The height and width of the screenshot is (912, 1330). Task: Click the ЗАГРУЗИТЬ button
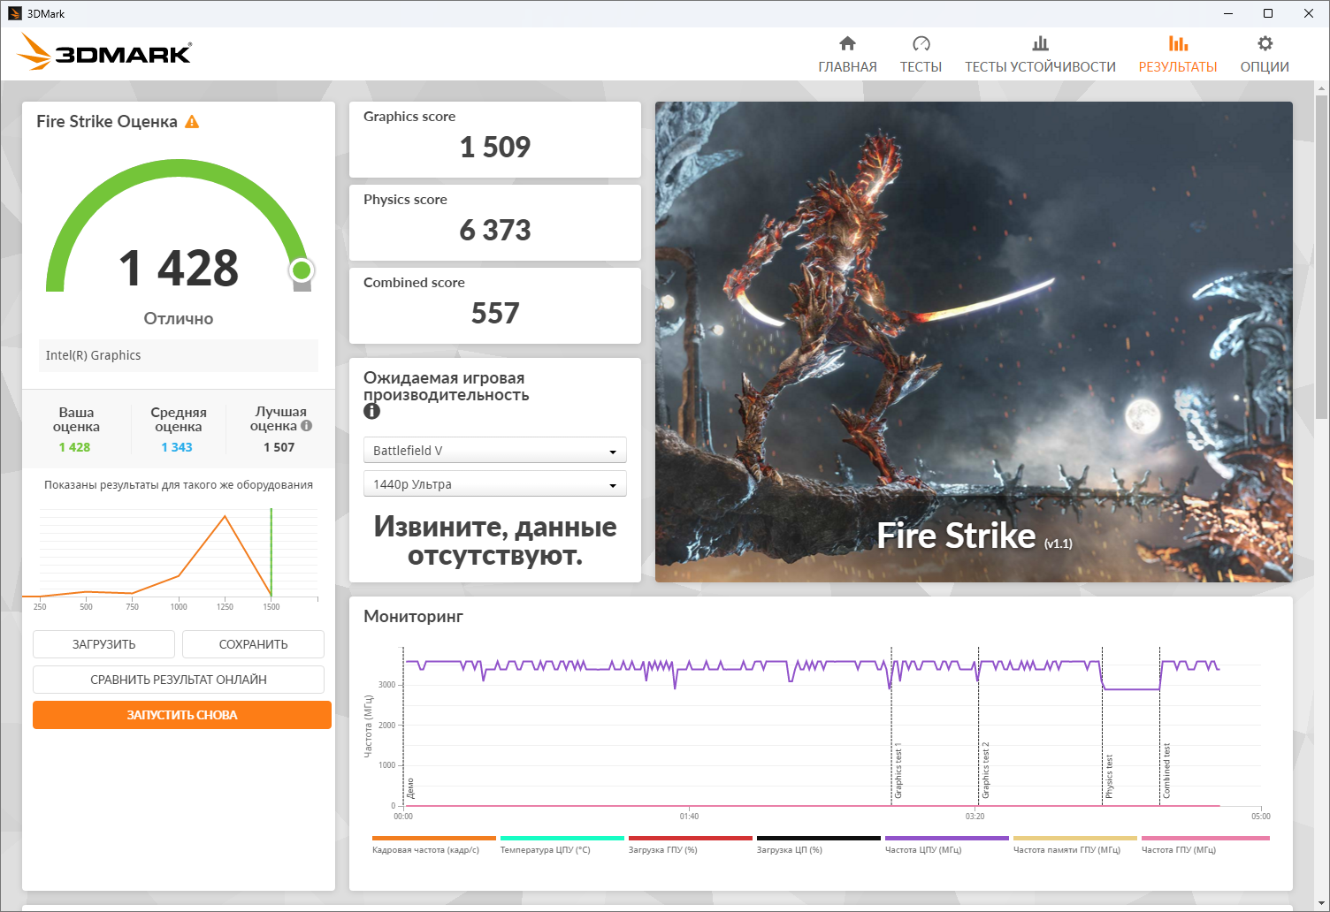point(103,644)
